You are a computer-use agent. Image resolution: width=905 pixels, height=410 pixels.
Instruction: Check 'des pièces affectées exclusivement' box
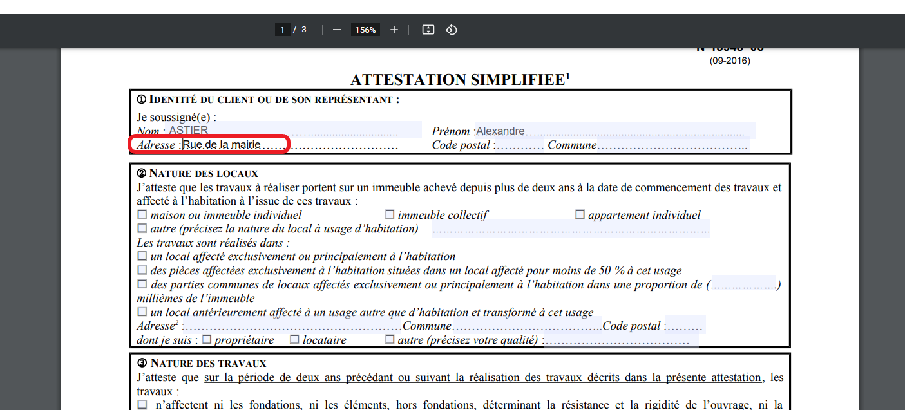click(142, 270)
